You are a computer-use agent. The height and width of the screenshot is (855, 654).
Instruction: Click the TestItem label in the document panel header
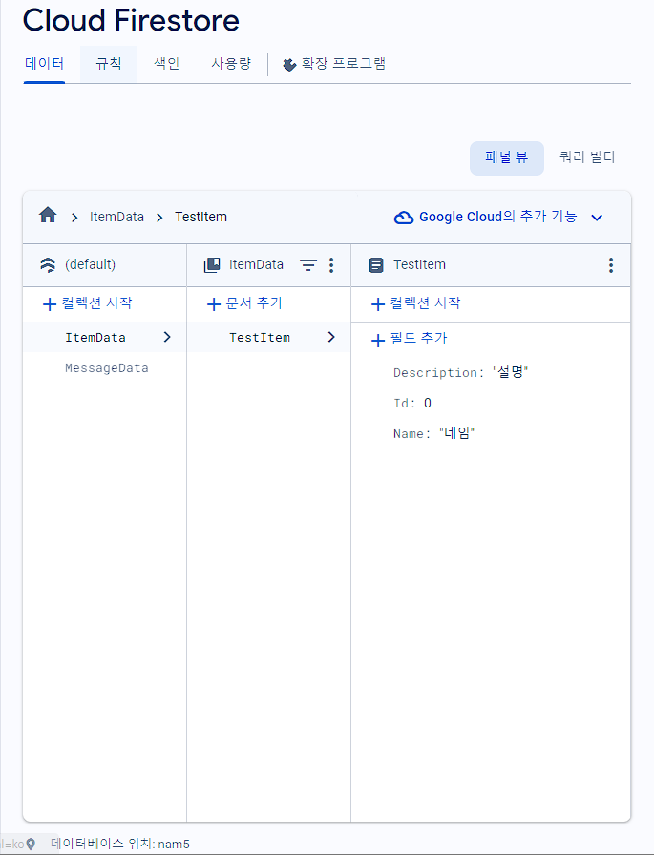(419, 265)
